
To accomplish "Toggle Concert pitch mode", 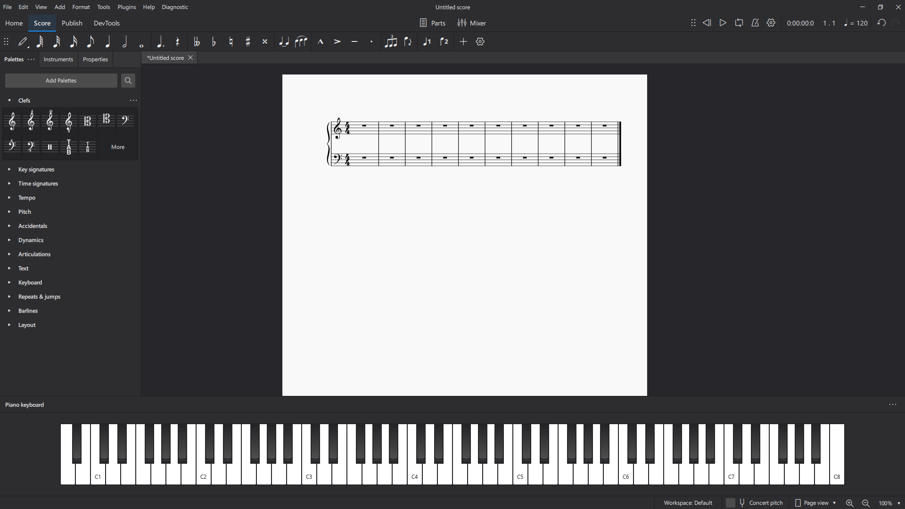I will coord(755,503).
